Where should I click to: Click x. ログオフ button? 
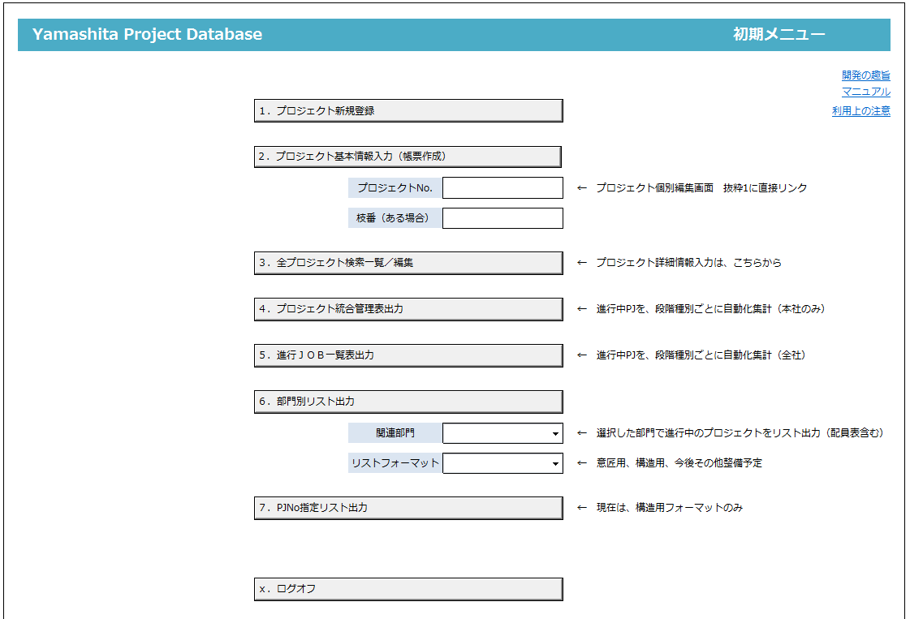(408, 589)
